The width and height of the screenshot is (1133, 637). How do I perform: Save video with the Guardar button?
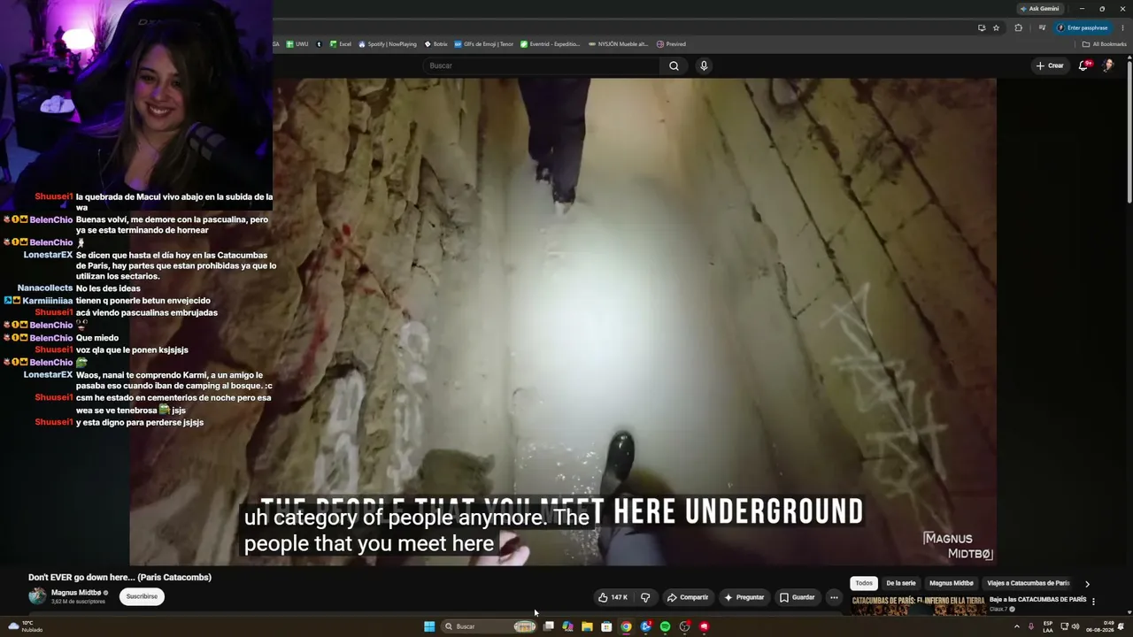click(x=798, y=597)
